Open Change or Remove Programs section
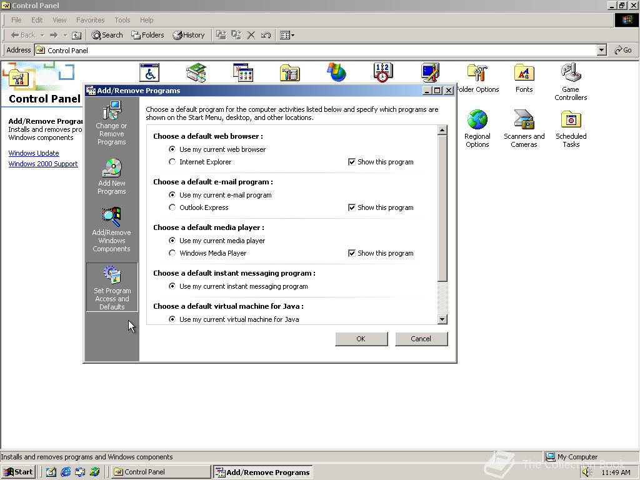This screenshot has width=640, height=480. [111, 123]
